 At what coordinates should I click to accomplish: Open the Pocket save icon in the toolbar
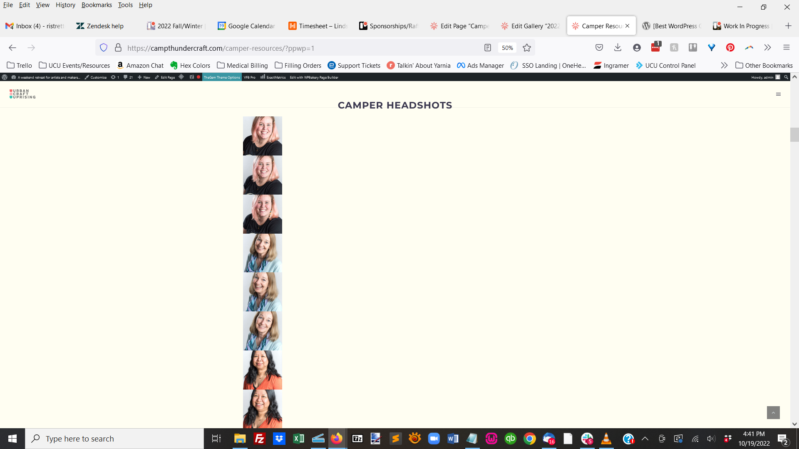599,47
